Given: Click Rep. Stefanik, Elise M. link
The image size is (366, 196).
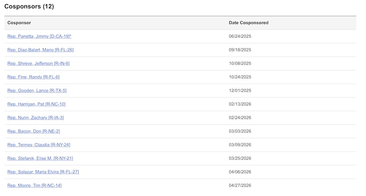Looking at the screenshot, I should [40, 158].
